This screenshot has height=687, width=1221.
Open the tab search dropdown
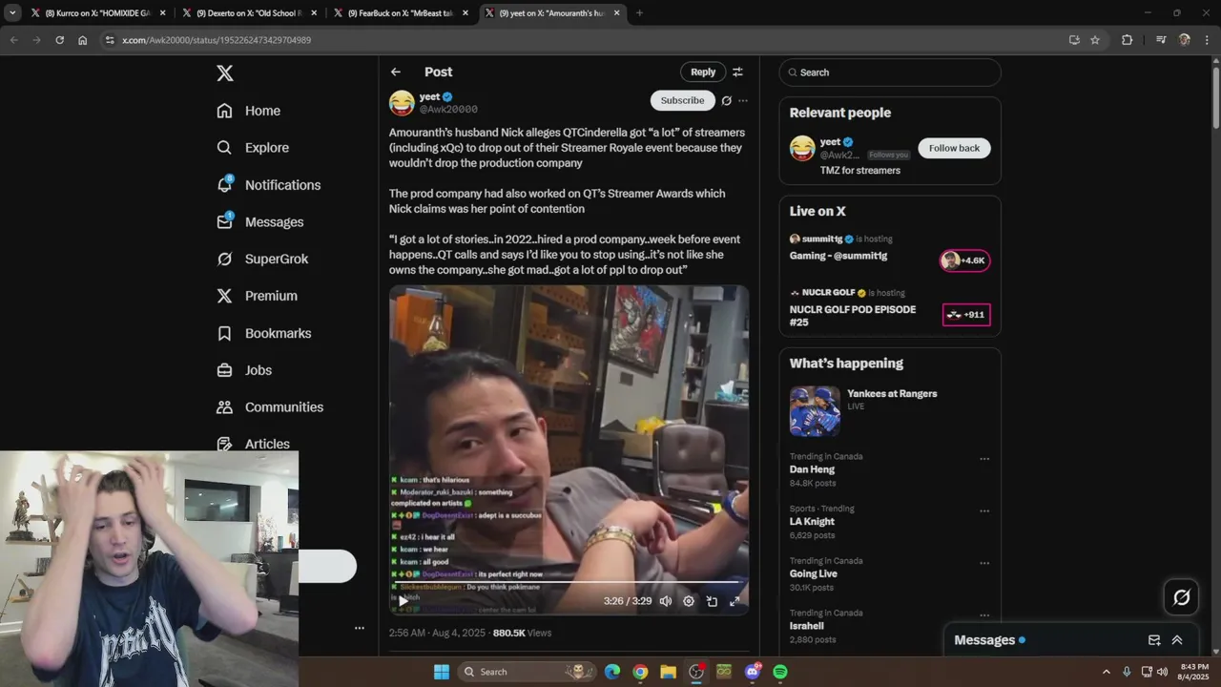11,13
